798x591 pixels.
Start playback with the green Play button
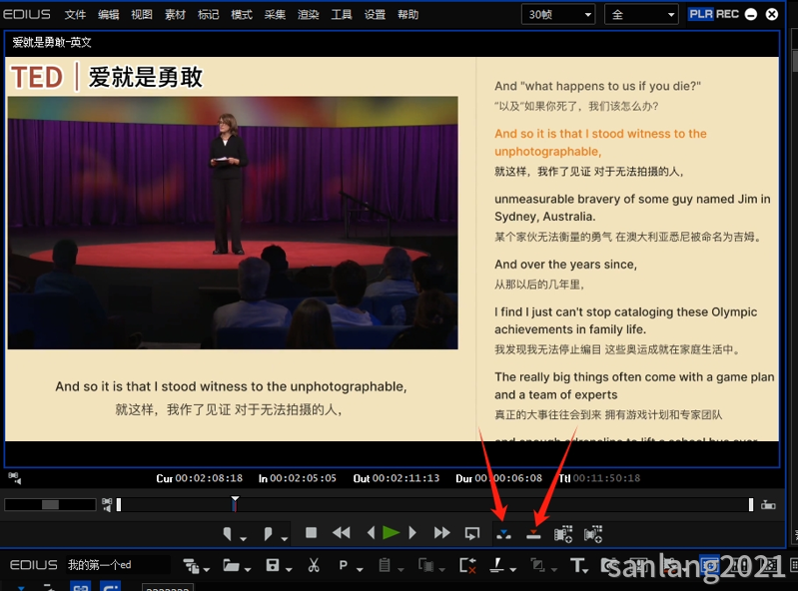(x=391, y=533)
